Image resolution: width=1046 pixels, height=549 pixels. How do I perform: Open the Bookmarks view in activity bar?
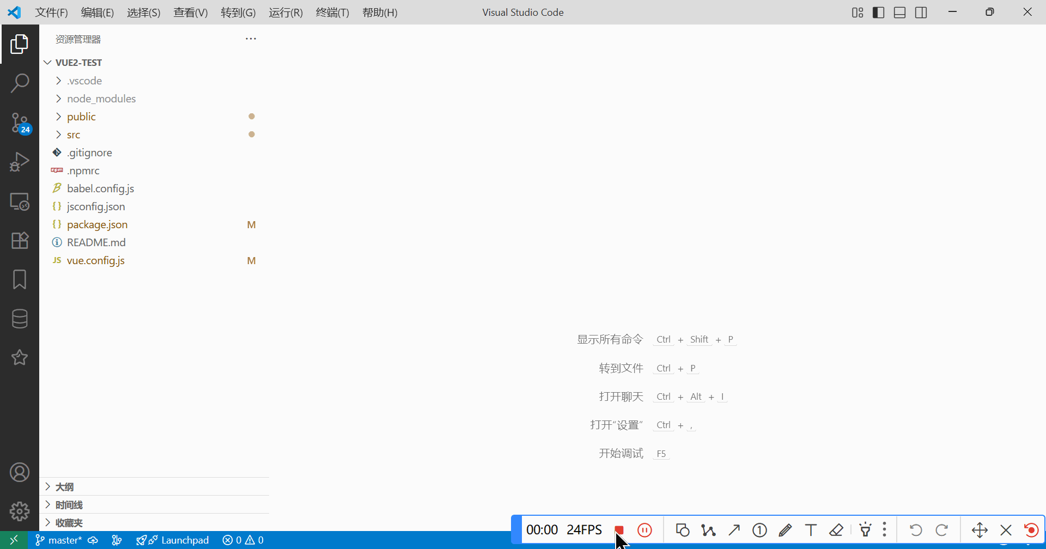point(20,279)
